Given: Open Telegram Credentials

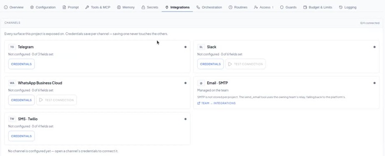Looking at the screenshot, I should click(21, 64).
